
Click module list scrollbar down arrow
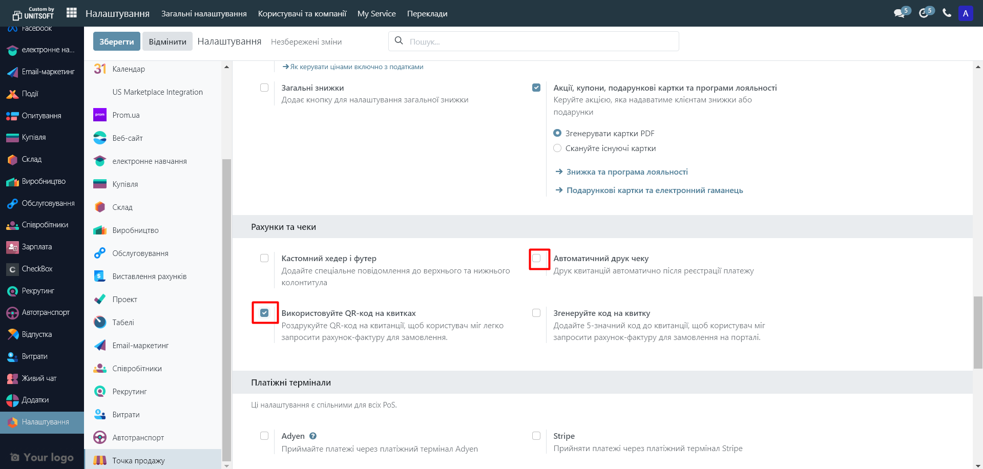226,465
